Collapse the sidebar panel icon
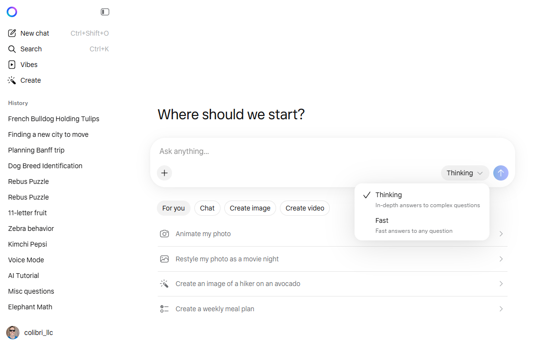 [105, 12]
